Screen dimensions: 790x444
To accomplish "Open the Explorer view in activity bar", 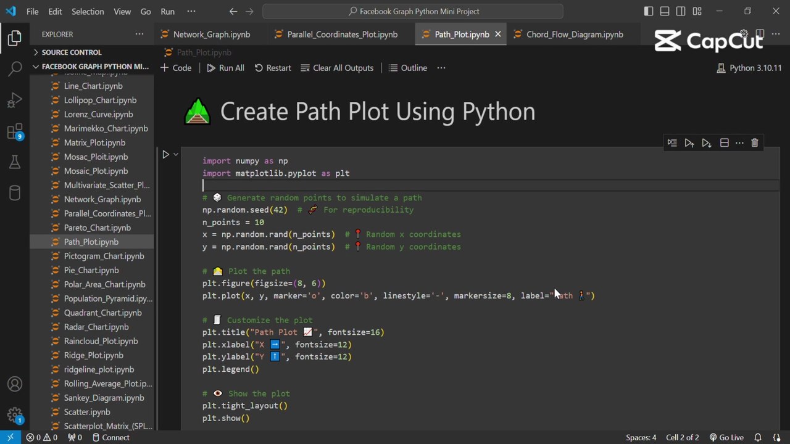I will pos(15,38).
